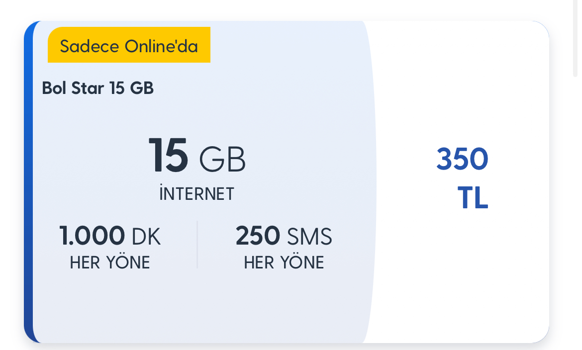
Task: Click the divider between DK and SMS
Action: 197,245
